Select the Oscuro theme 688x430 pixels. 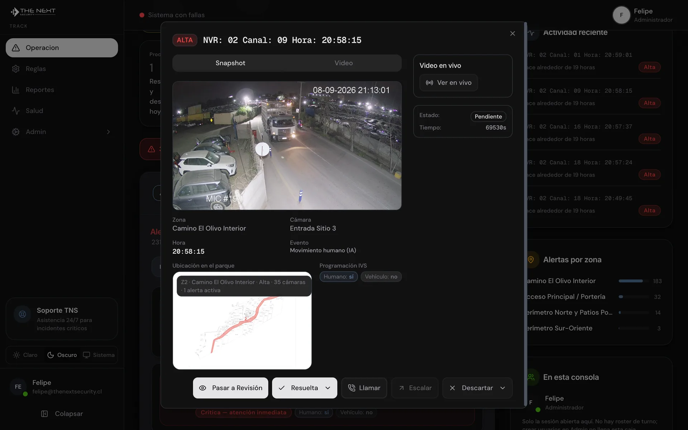pos(62,355)
